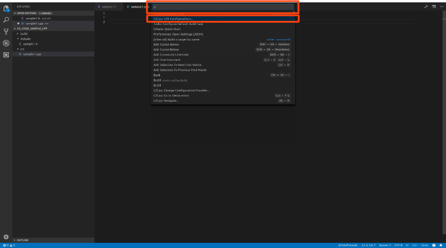This screenshot has height=248, width=446.
Task: Change end of line via LF
Action: click(x=407, y=245)
